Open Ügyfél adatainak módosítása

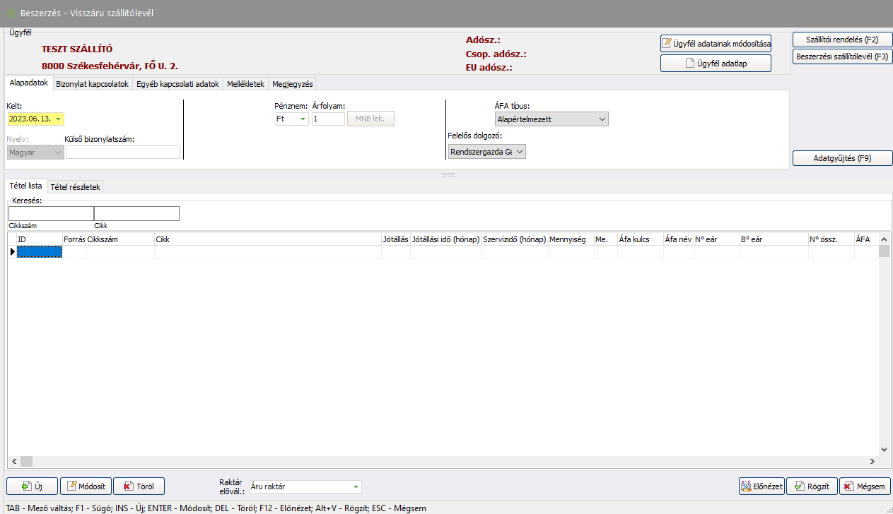[x=716, y=43]
